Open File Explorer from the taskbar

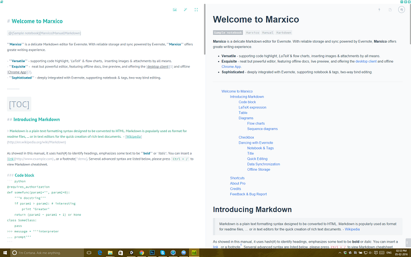(110, 253)
